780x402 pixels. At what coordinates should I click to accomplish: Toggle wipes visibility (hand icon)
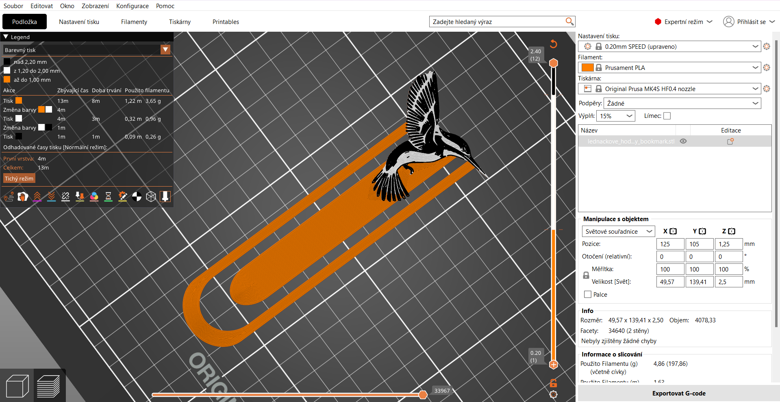[x=23, y=197]
